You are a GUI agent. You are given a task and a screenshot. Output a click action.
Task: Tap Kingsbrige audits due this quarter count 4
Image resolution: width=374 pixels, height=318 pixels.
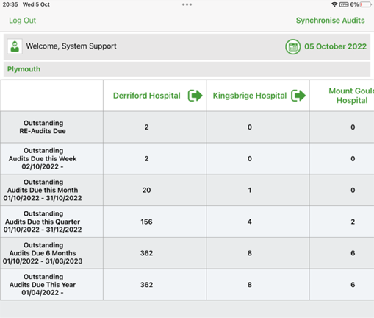[x=250, y=222]
